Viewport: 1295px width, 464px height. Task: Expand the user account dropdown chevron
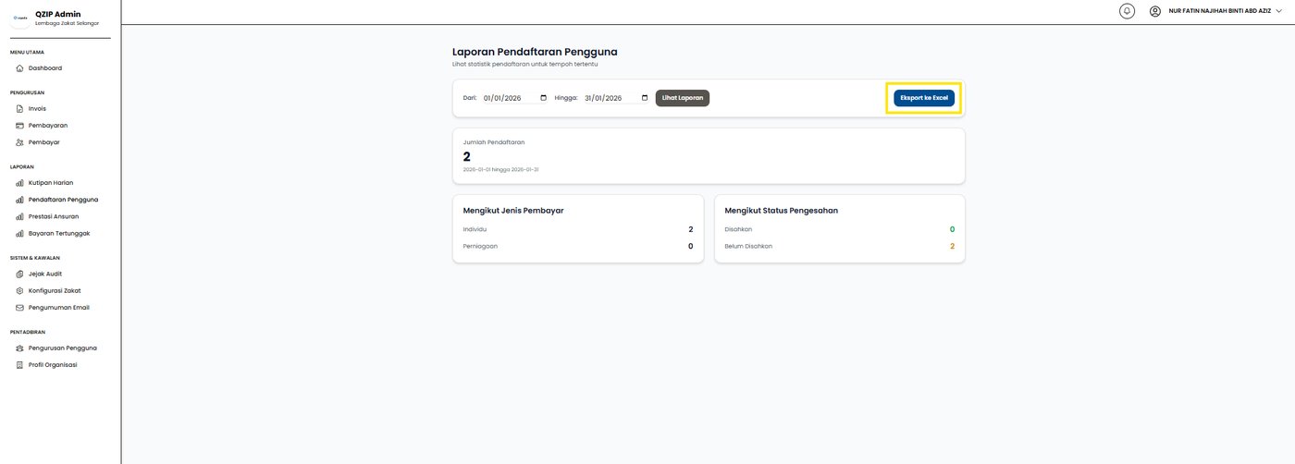click(1279, 11)
